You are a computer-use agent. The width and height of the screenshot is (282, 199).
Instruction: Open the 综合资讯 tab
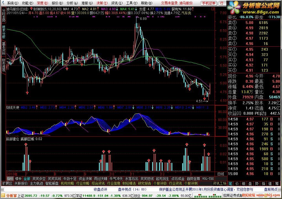click(x=98, y=183)
